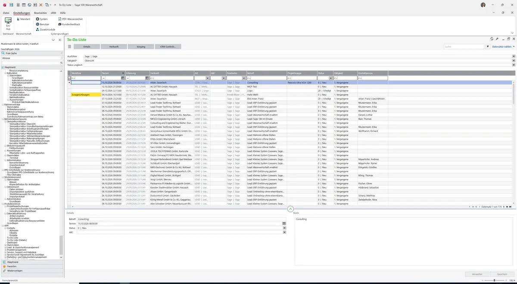Open the Adresse dropdown in left panel
This screenshot has height=284, width=517.
[x=62, y=58]
